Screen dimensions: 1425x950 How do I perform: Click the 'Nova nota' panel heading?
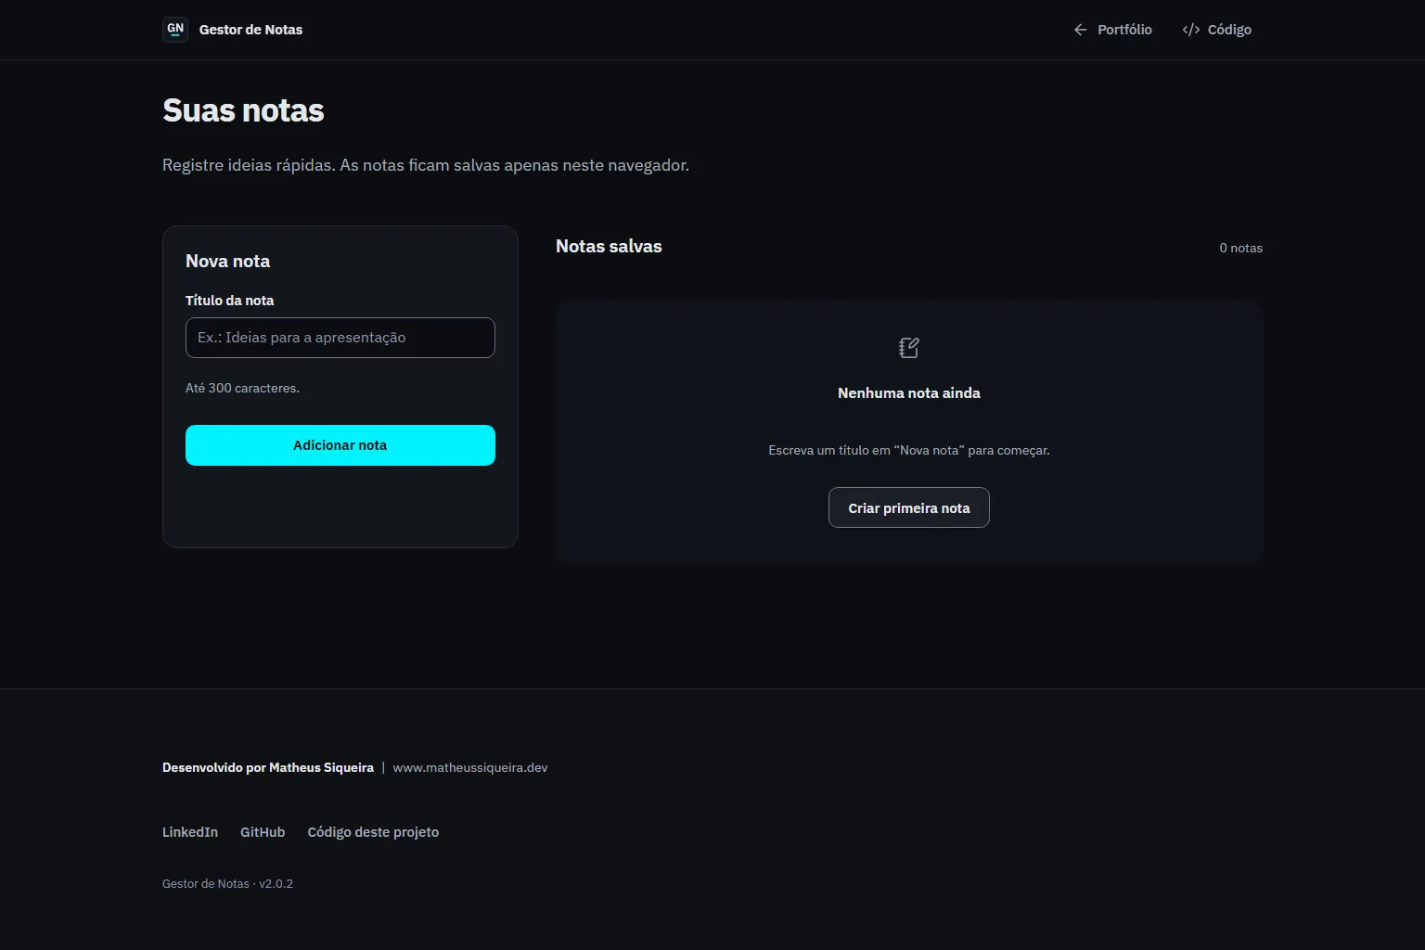(227, 261)
